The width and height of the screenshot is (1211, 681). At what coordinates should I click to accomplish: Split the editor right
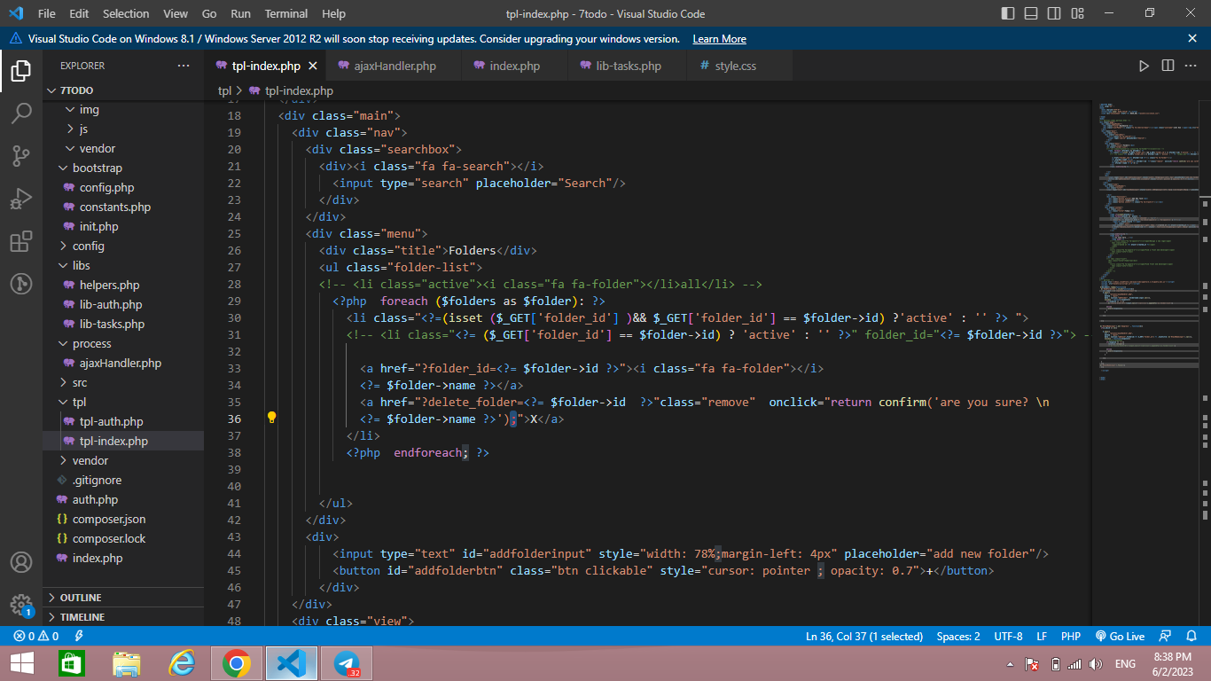pyautogui.click(x=1168, y=66)
